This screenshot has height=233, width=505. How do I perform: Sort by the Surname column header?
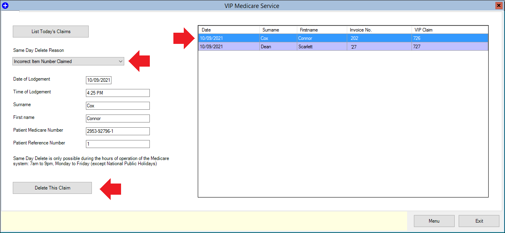(x=278, y=30)
